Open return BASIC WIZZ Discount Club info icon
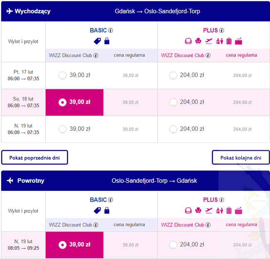The width and height of the screenshot is (270, 259). [96, 225]
